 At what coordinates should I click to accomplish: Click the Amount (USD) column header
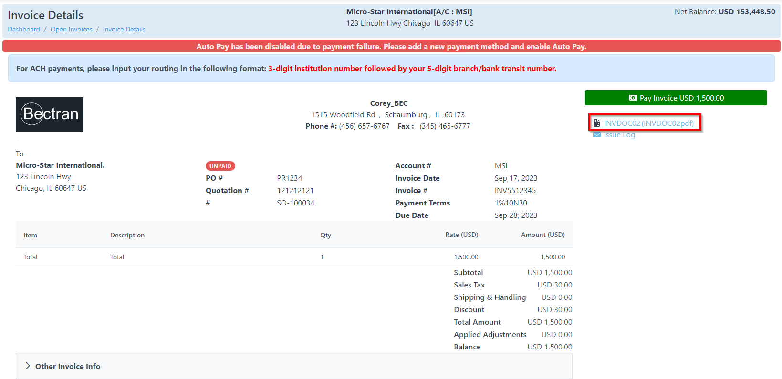543,235
